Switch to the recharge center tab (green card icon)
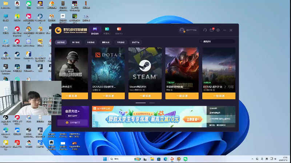This screenshot has height=163, width=291. coord(107,30)
